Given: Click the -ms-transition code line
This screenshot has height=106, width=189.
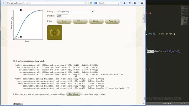Looking at the screenshot, I should coord(58,70).
